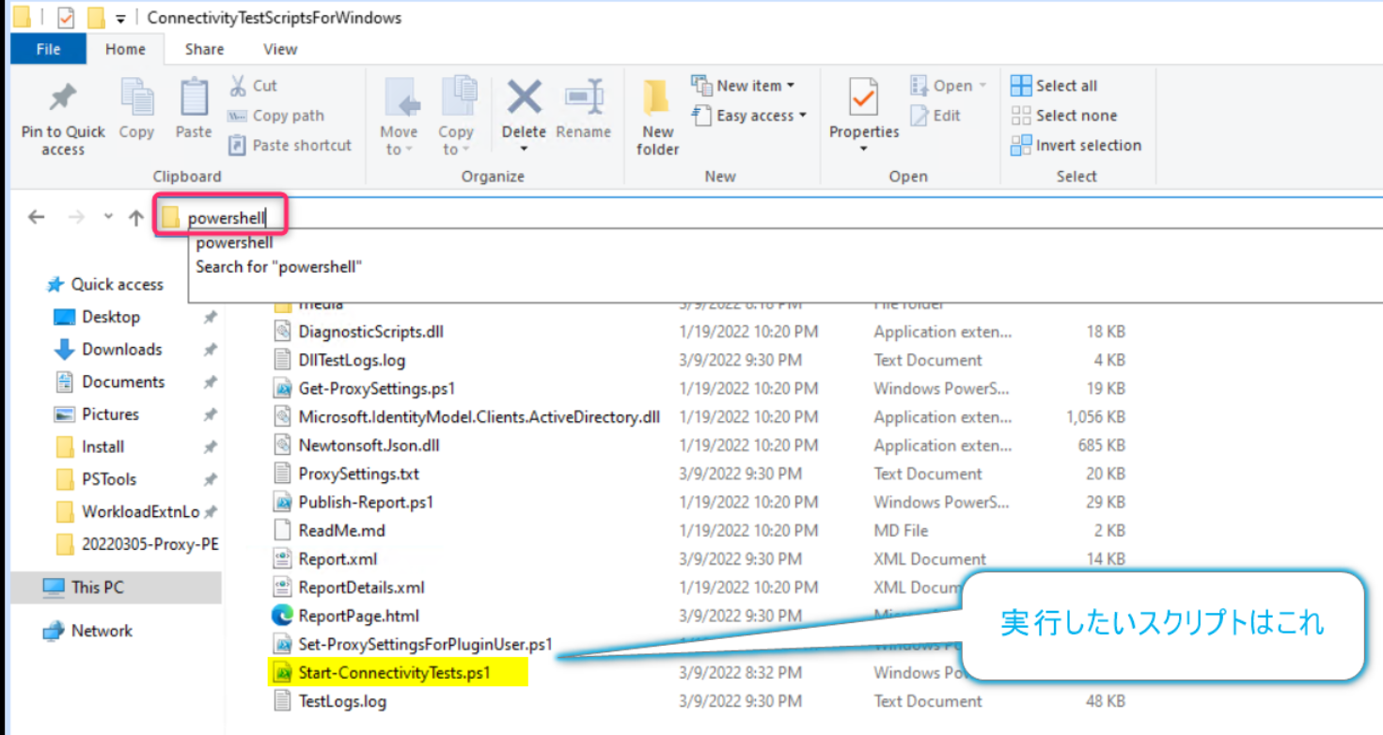Open the 20220305-Proxy-PE folder in sidebar
Viewport: 1383px width, 735px height.
click(x=136, y=544)
